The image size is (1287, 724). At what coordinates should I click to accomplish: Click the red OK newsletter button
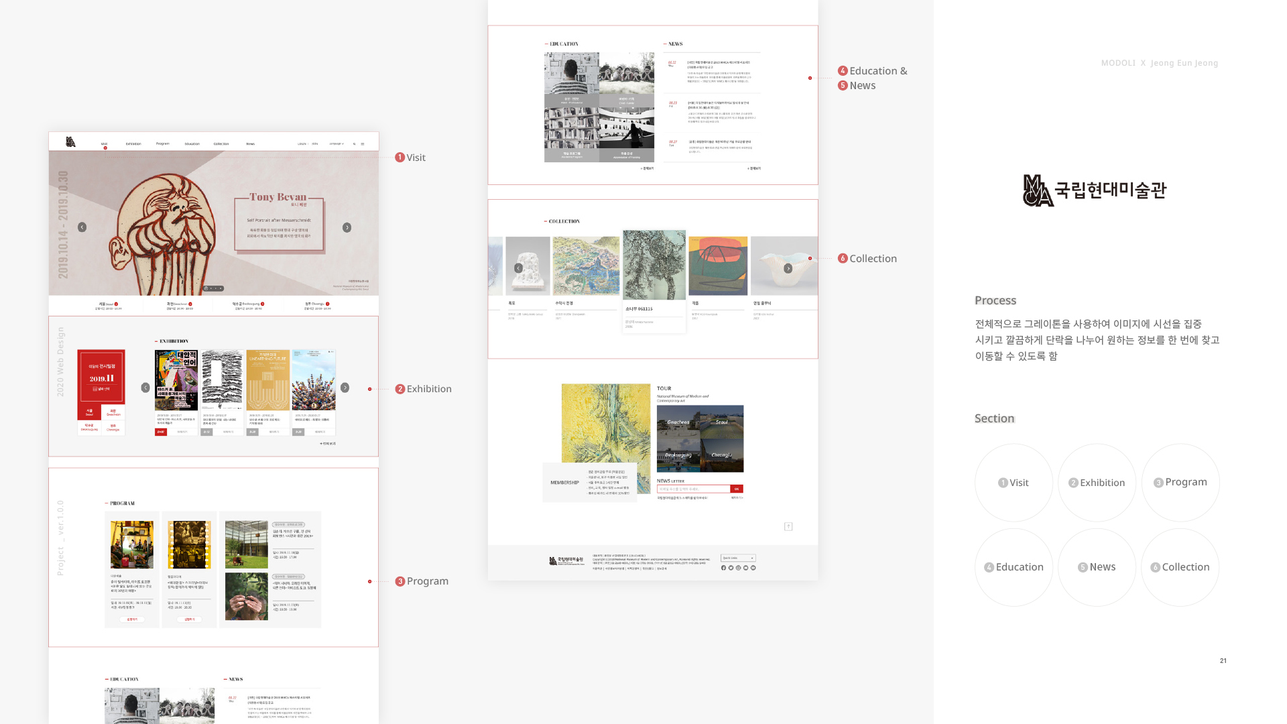coord(737,489)
